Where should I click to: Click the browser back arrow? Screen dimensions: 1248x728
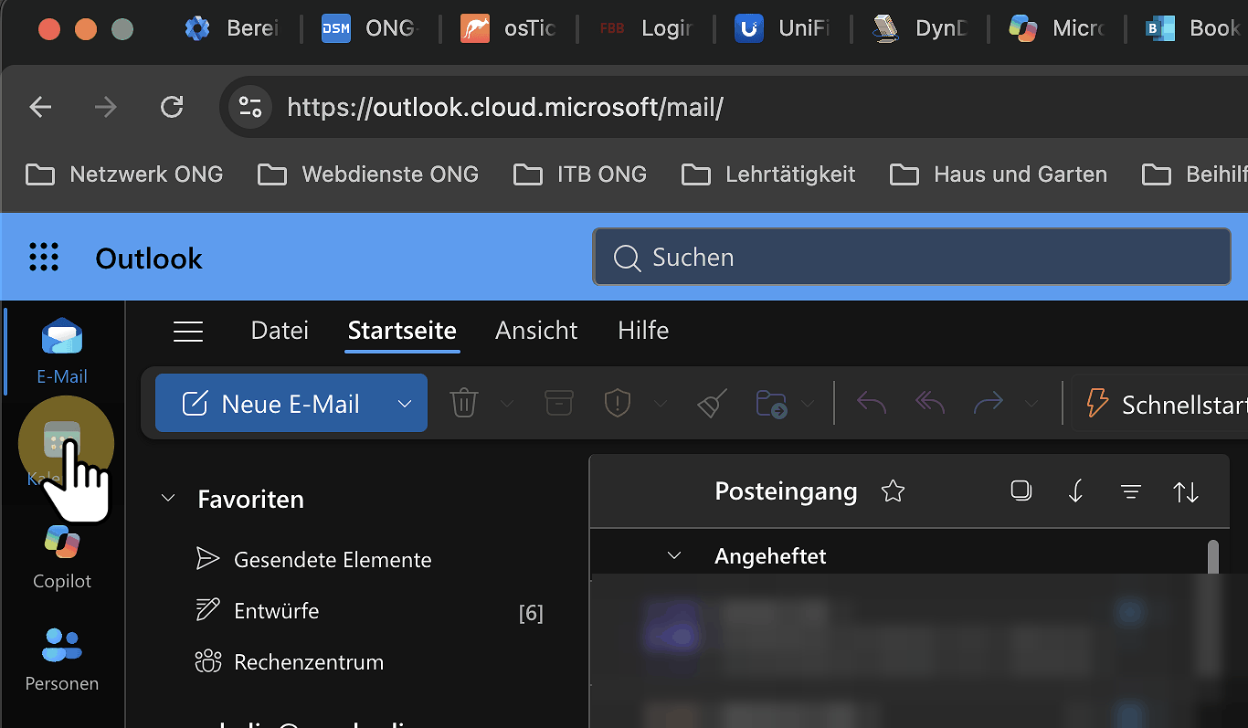(40, 108)
